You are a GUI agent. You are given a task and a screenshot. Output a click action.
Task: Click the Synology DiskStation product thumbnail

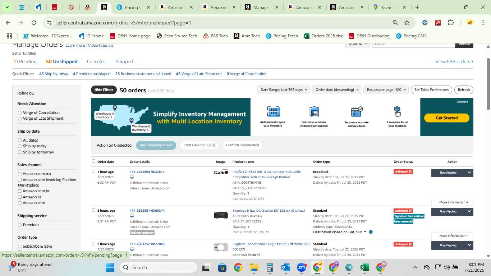point(221,215)
